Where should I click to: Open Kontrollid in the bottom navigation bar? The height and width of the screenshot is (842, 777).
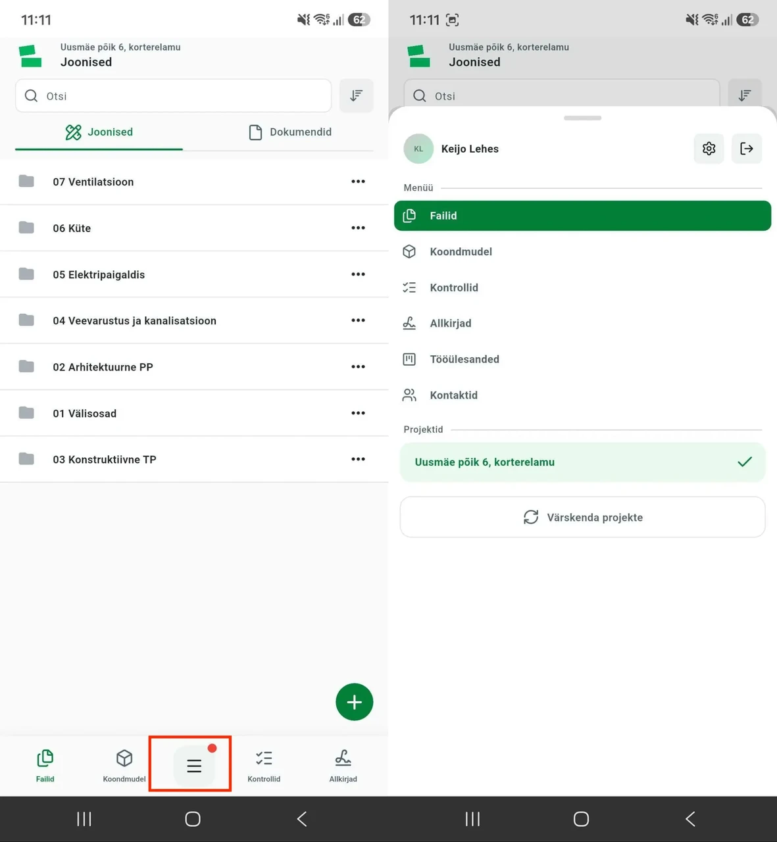[x=264, y=766]
